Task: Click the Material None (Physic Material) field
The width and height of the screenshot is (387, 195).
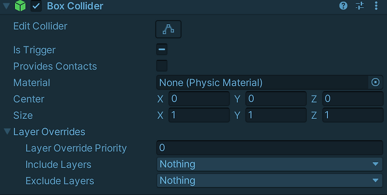Action: [x=262, y=83]
